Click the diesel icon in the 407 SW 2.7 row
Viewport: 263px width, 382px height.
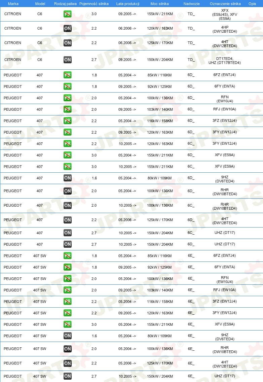(x=68, y=376)
